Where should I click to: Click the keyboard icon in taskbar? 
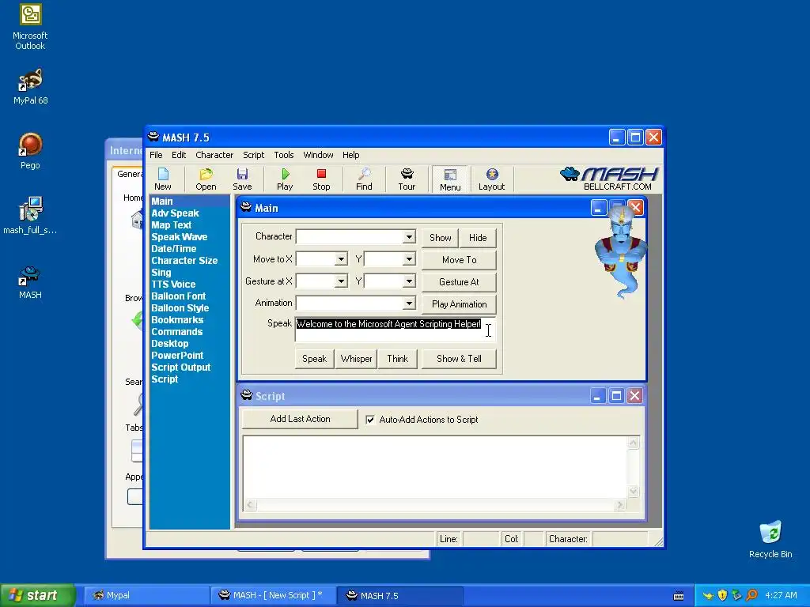[679, 596]
